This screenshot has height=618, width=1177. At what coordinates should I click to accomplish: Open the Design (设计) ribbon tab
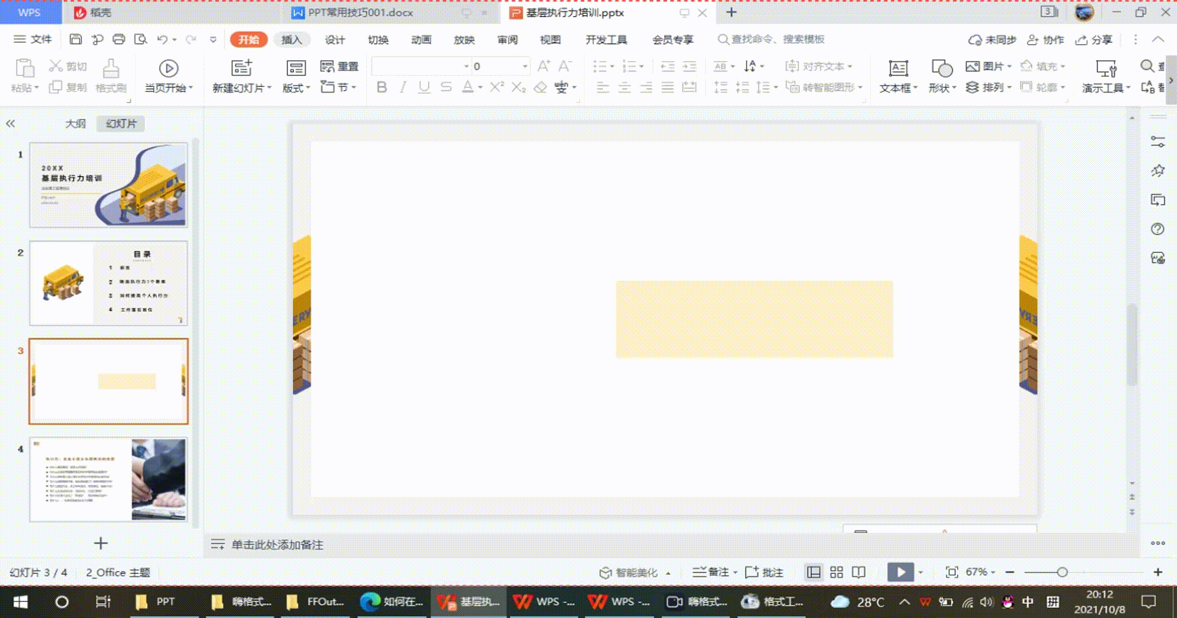click(335, 39)
